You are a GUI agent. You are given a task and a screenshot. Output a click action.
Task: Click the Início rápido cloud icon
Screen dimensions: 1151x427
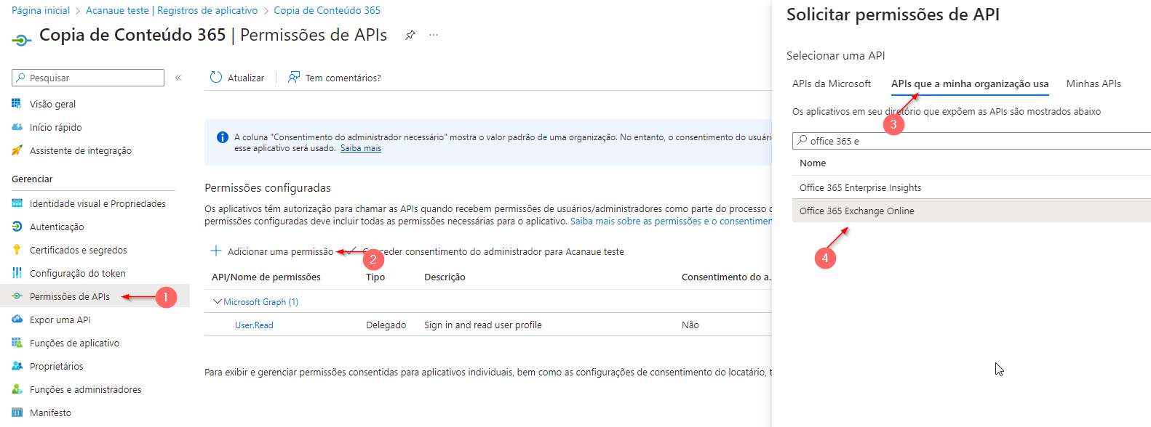17,127
